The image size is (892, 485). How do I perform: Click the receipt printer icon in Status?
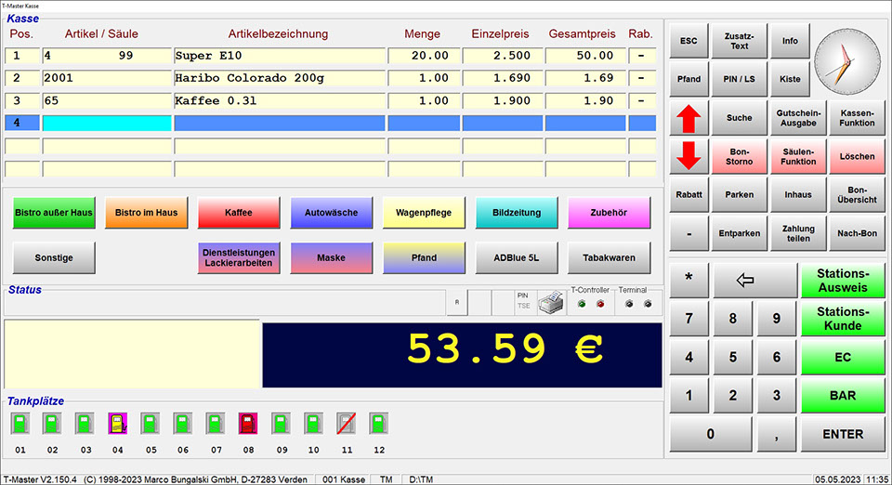(x=551, y=303)
